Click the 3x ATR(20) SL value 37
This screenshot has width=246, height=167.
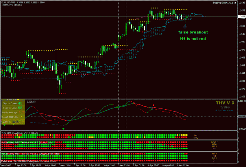click(20, 117)
